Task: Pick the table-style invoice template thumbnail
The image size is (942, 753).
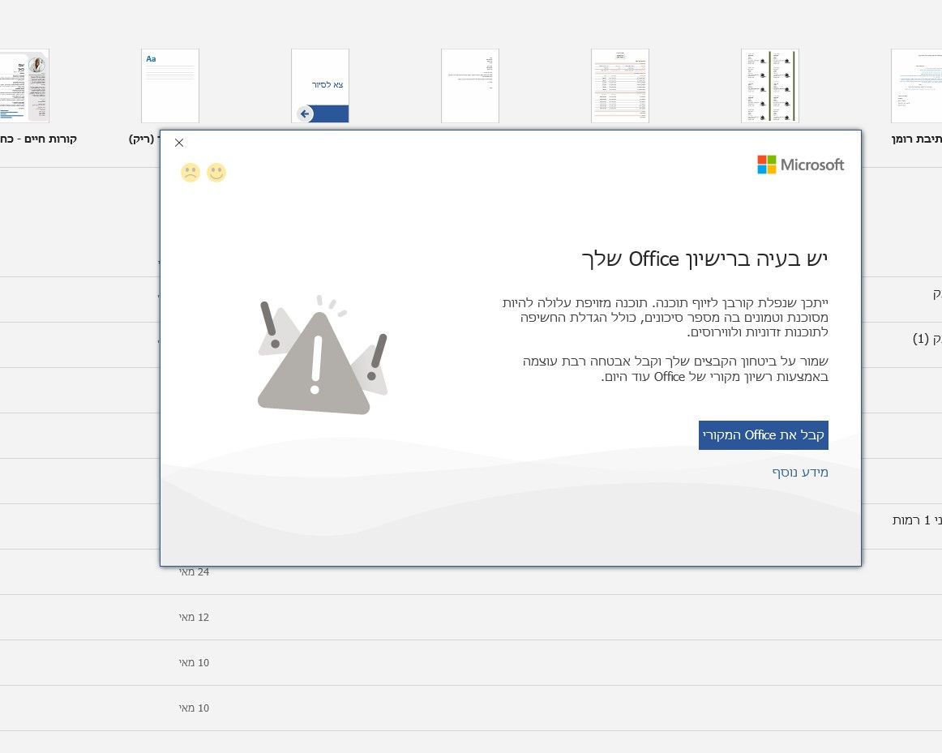Action: [x=620, y=86]
